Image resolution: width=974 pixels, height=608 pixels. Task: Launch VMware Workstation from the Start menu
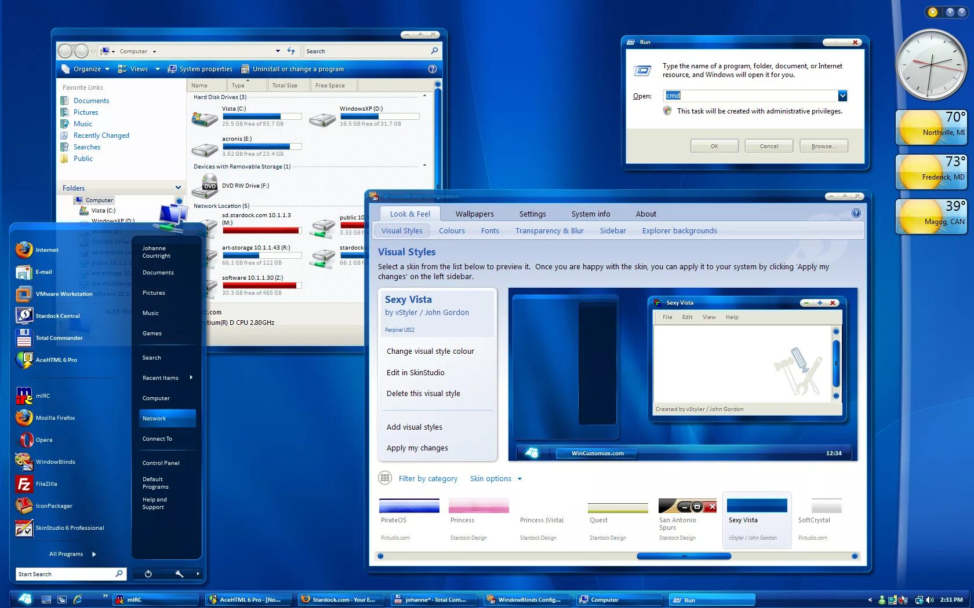[x=54, y=294]
